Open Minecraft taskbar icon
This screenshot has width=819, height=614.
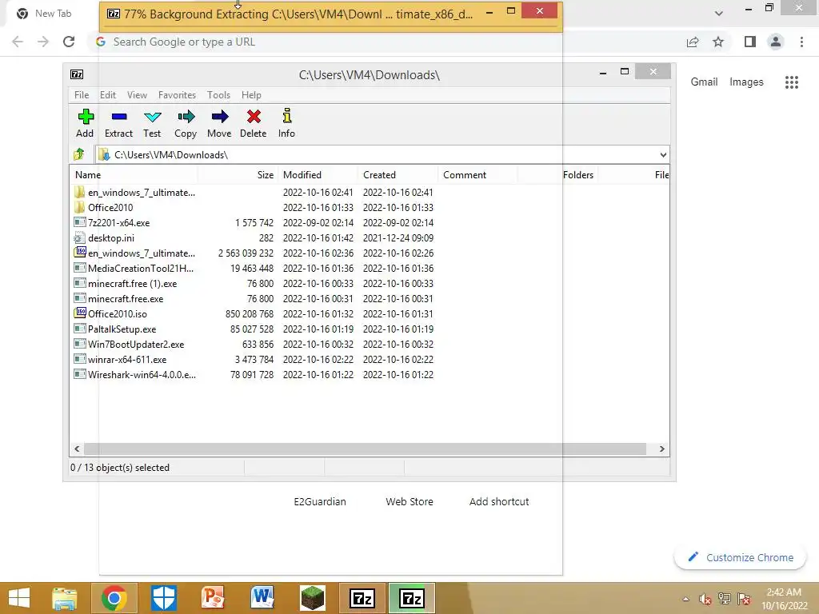pos(313,598)
